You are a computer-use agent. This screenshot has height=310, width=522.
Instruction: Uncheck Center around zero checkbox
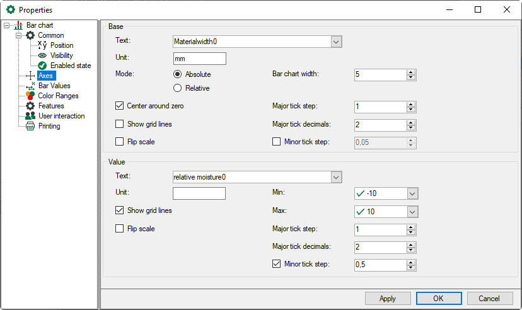pyautogui.click(x=120, y=106)
